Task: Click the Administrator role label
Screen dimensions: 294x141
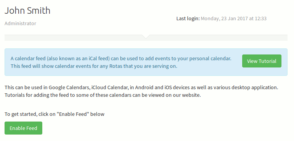Action: click(x=21, y=24)
